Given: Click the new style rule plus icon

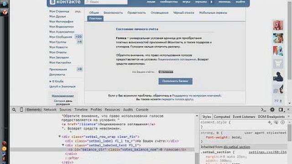Looking at the screenshot, I should (270, 122).
